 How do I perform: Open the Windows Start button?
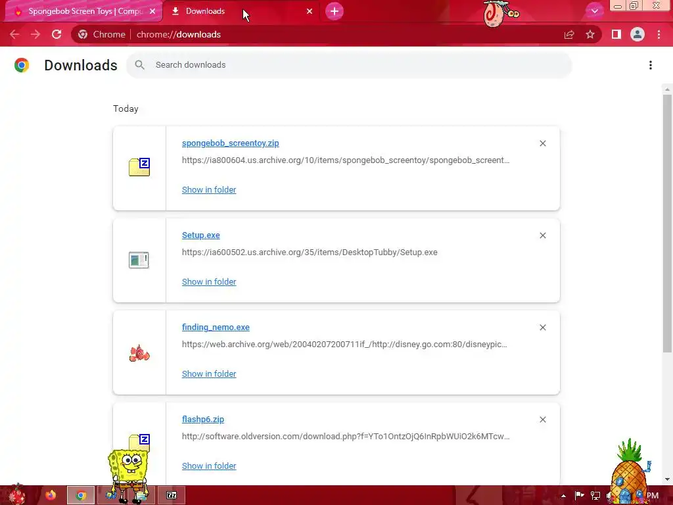[16, 495]
